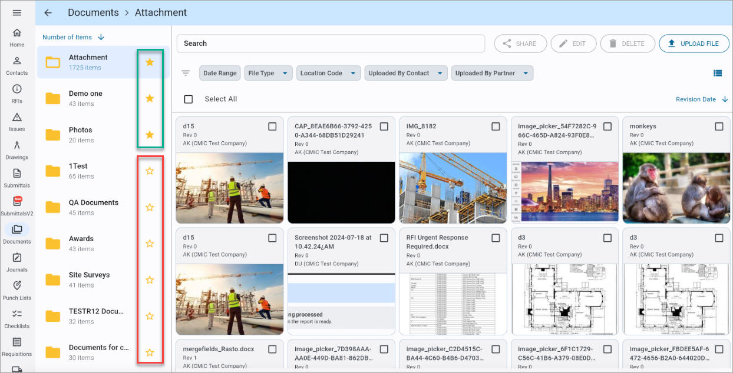
Task: Open the Journals section
Action: coord(17,264)
